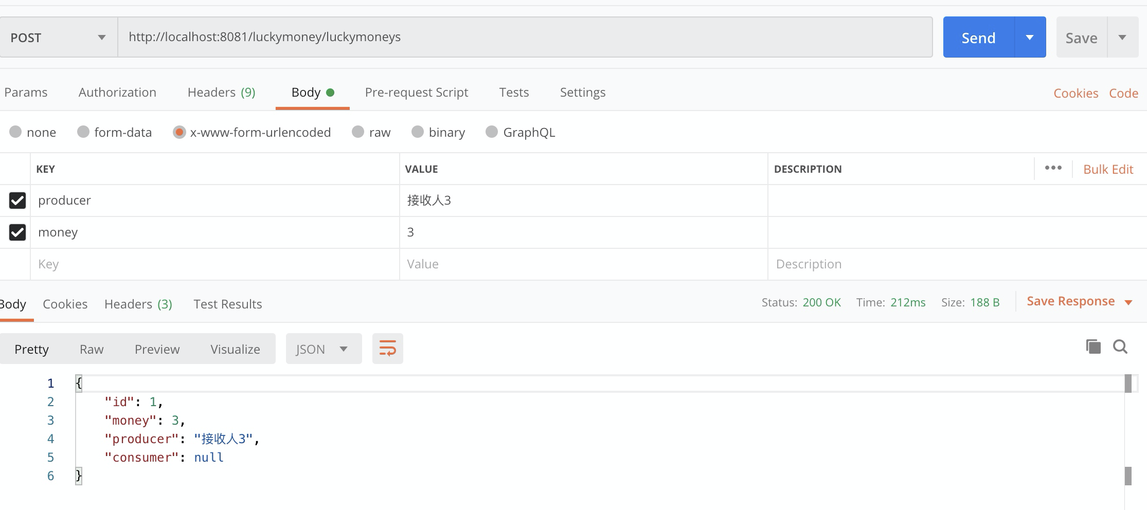Click the empty Key placeholder field
1147x510 pixels.
point(215,264)
